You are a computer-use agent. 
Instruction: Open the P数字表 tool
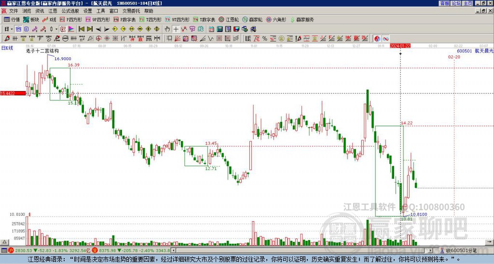124,19
